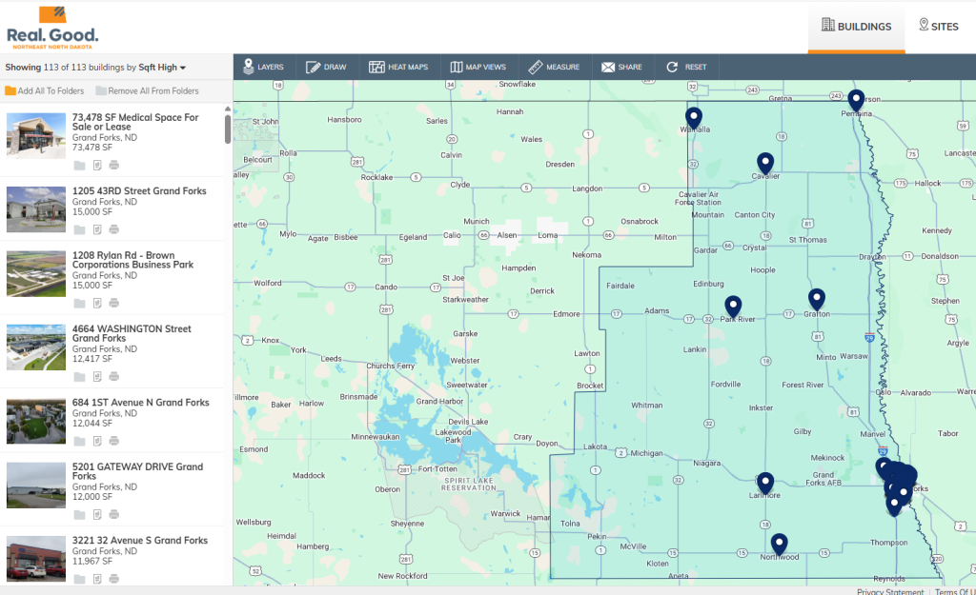Click Add All To Folders
Image resolution: width=976 pixels, height=595 pixels.
point(45,91)
